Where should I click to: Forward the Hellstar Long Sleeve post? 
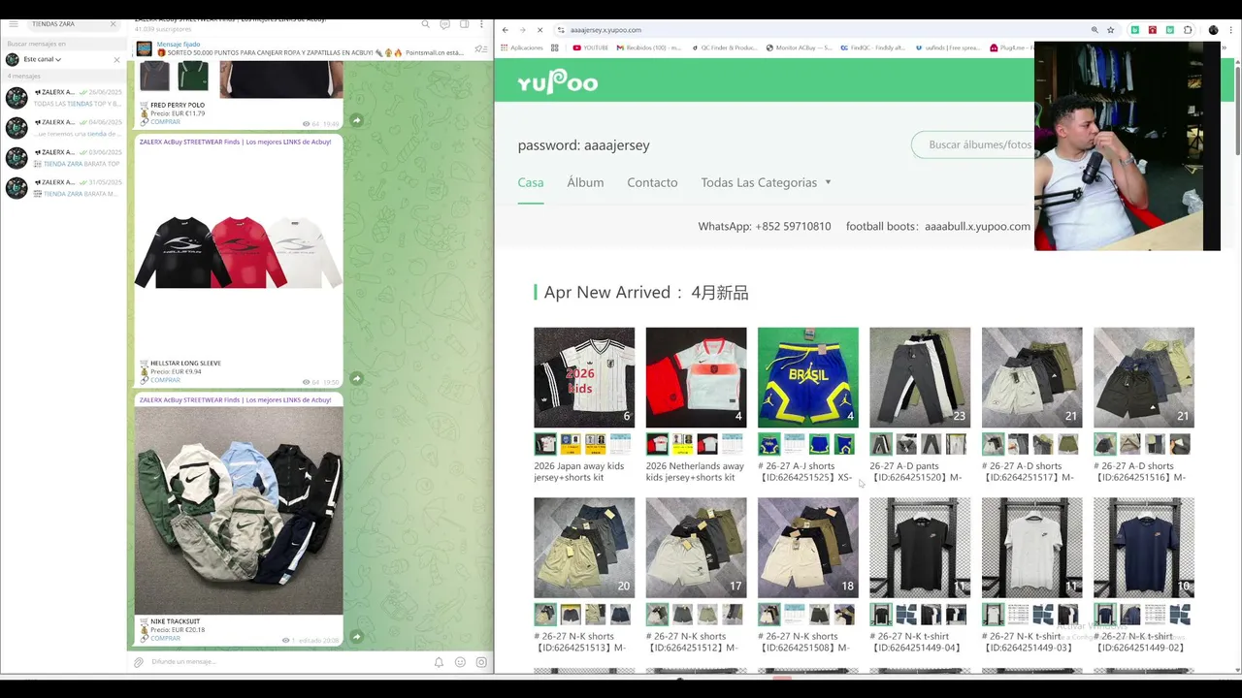click(x=356, y=378)
